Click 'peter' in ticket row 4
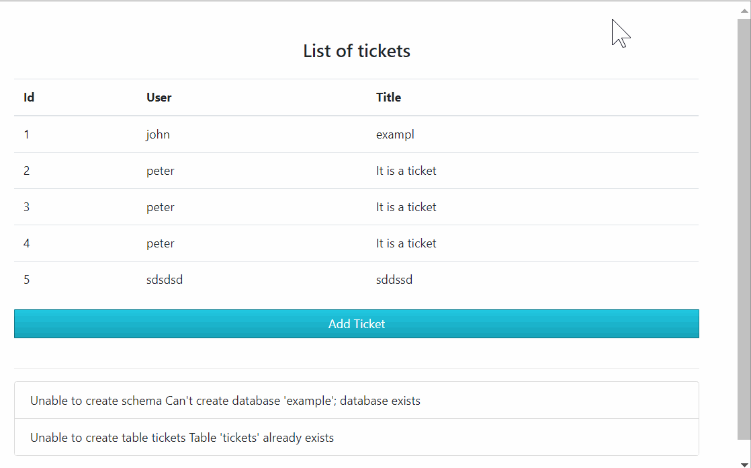The height and width of the screenshot is (468, 751). (161, 243)
